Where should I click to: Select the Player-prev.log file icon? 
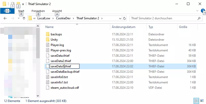[x=48, y=50]
